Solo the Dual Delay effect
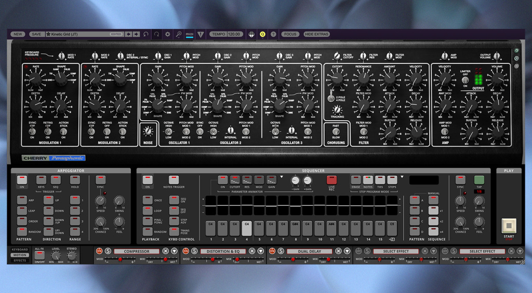Viewport: 532px width, 293px height. pyautogui.click(x=281, y=251)
